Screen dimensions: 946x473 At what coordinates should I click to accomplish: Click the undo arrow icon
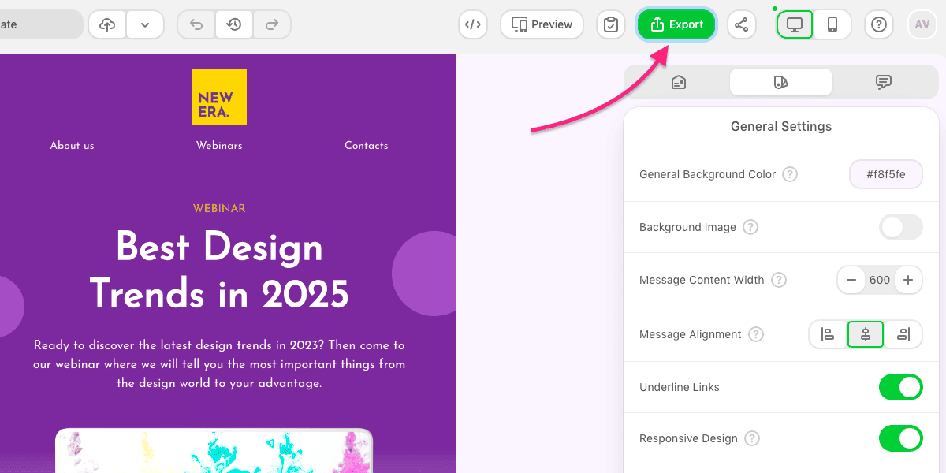click(x=196, y=24)
